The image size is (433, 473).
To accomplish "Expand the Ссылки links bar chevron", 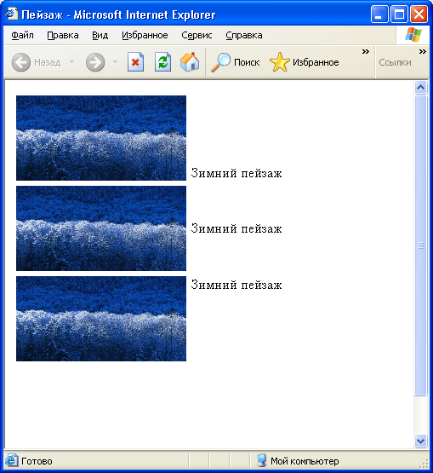I will [x=423, y=52].
